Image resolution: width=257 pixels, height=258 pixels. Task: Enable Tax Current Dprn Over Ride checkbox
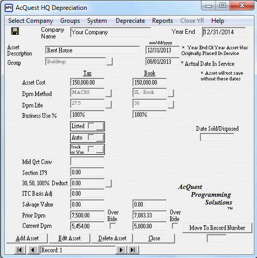(113, 226)
